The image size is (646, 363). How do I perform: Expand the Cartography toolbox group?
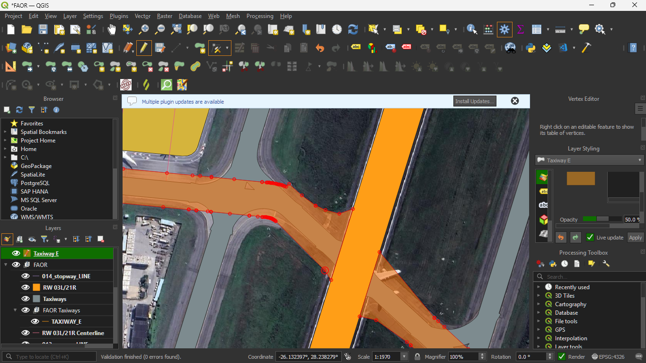pyautogui.click(x=538, y=304)
